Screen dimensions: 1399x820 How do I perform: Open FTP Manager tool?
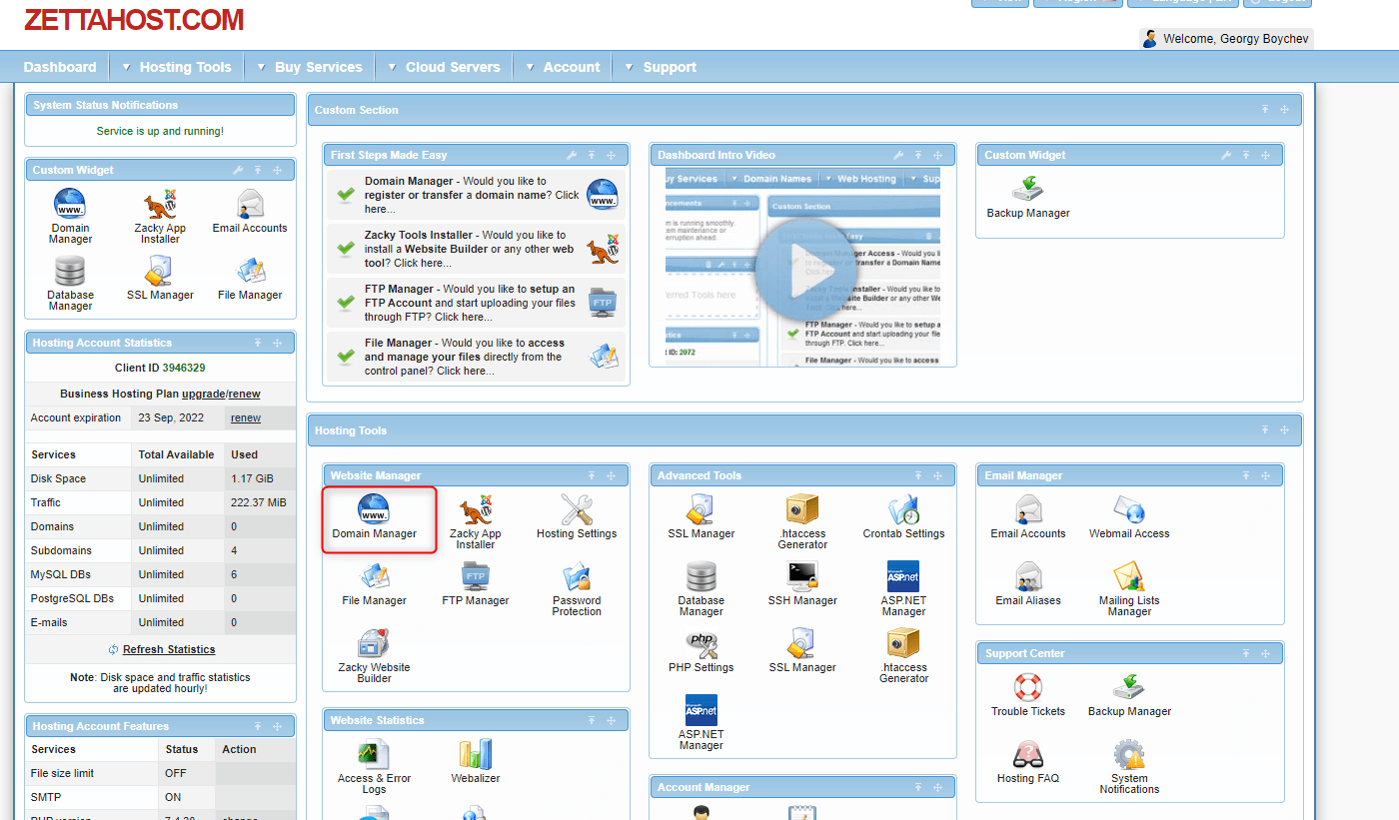coord(476,584)
